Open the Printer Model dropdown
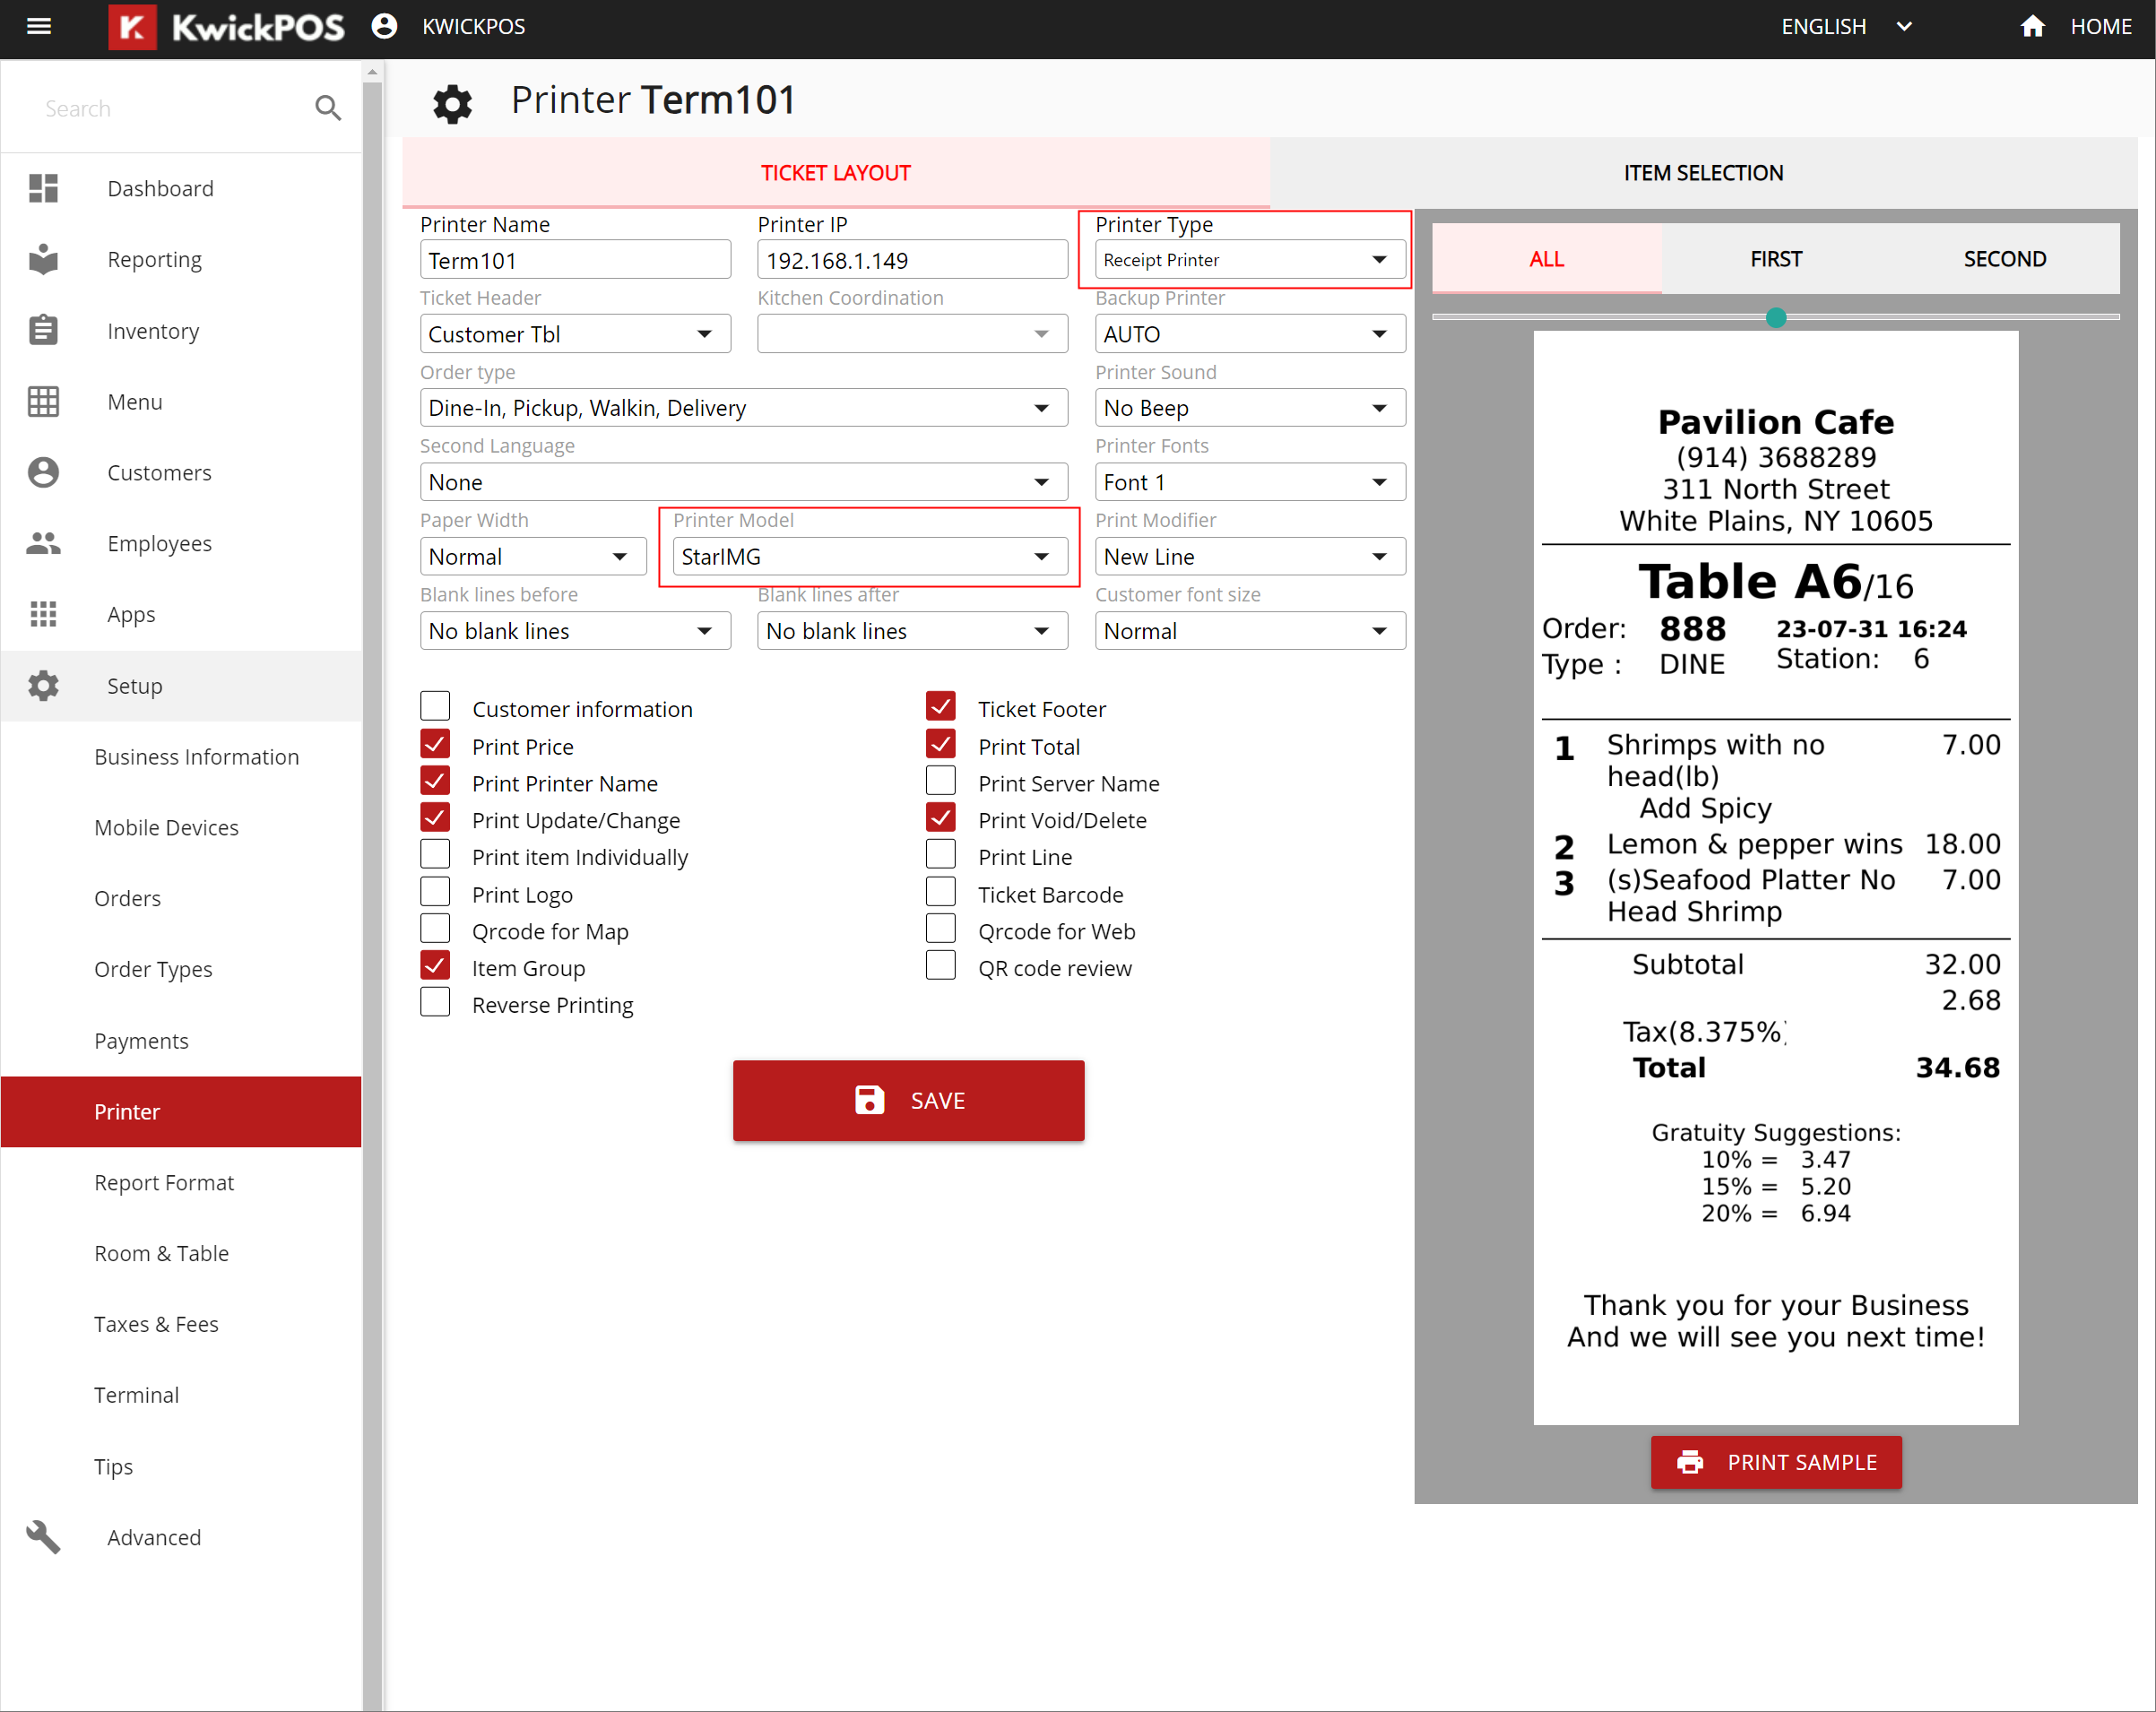Screen dimensions: 2156x1712 (x=870, y=557)
